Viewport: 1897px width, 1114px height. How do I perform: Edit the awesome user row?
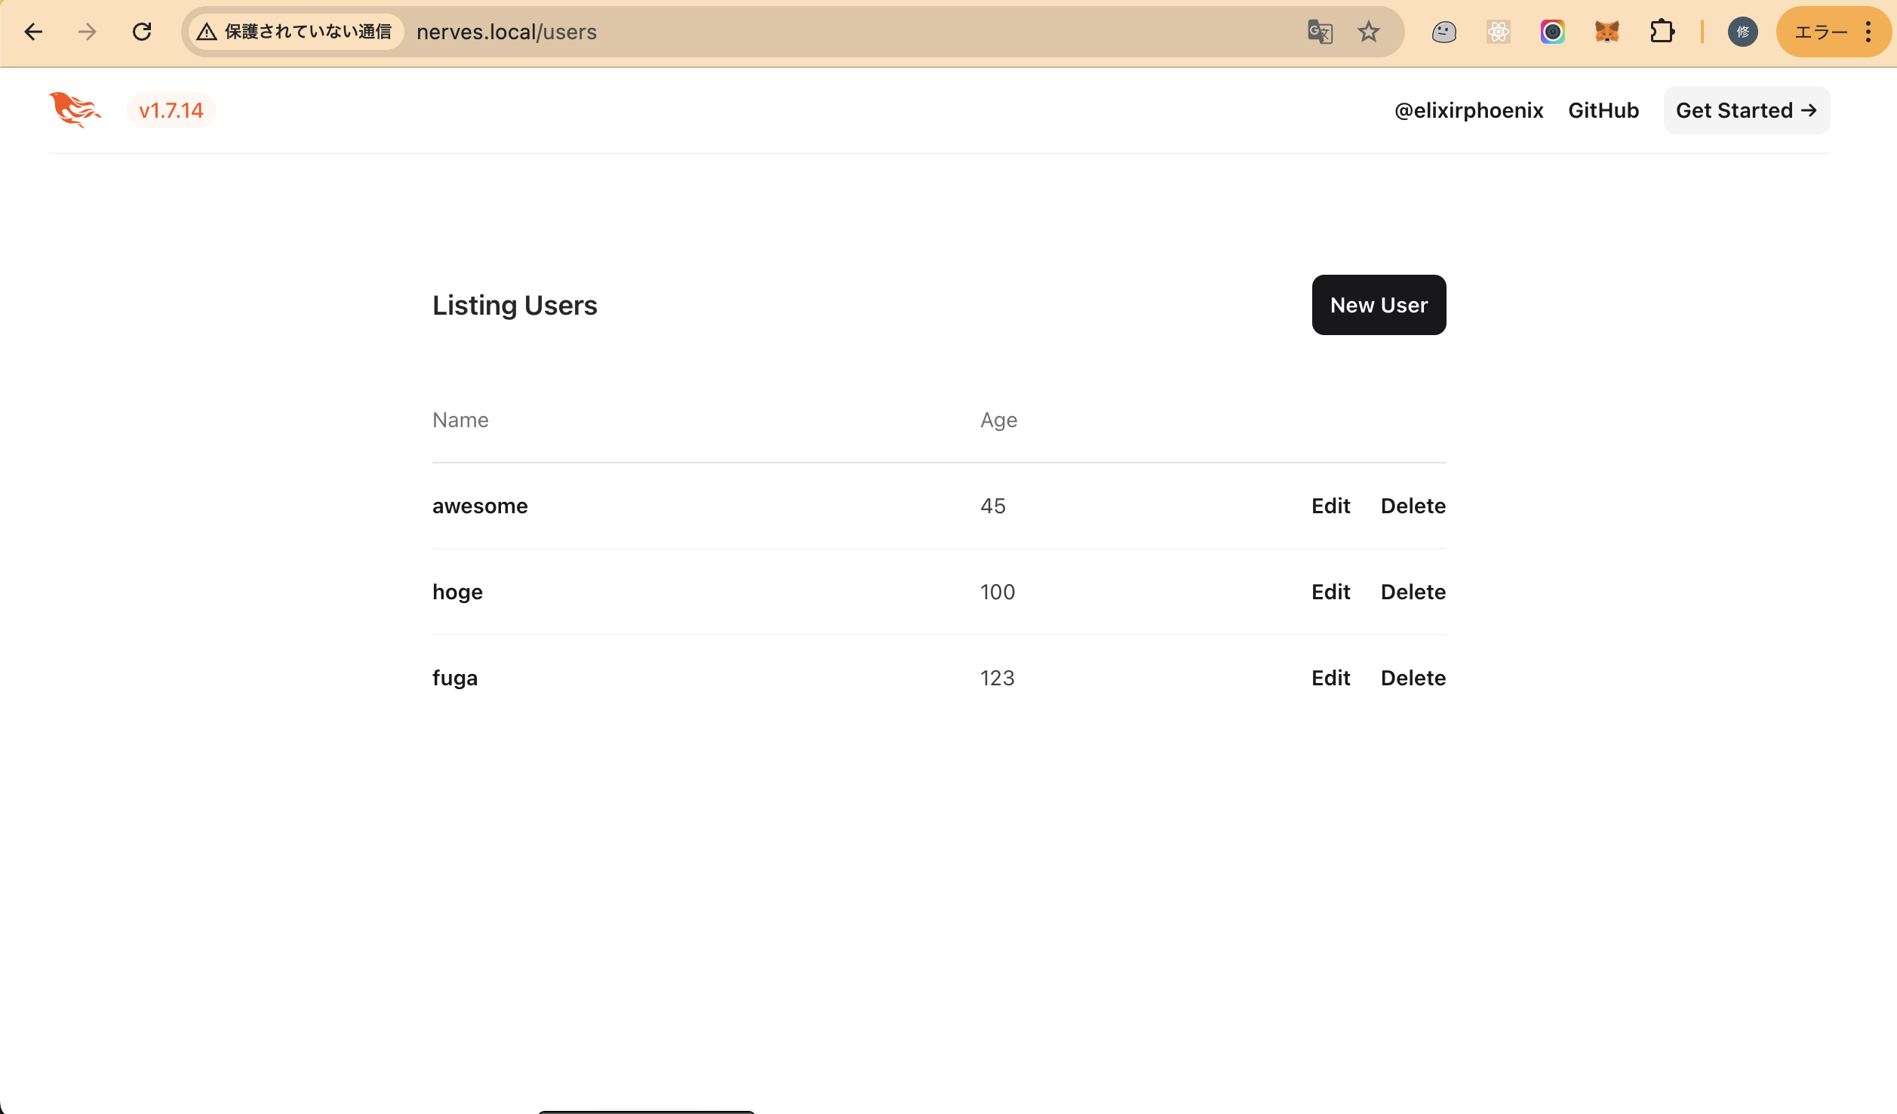[x=1330, y=506]
